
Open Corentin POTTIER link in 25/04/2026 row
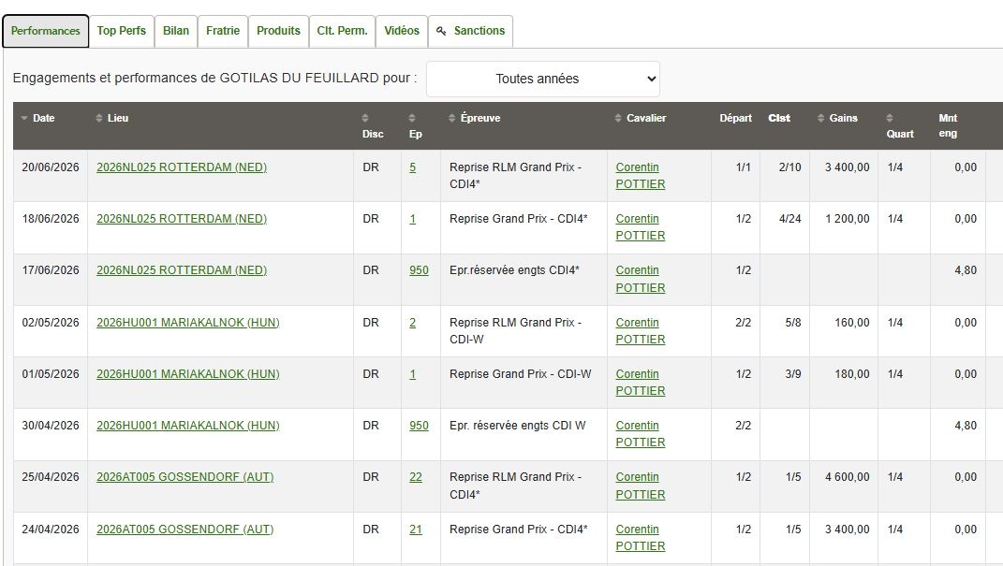tap(641, 486)
